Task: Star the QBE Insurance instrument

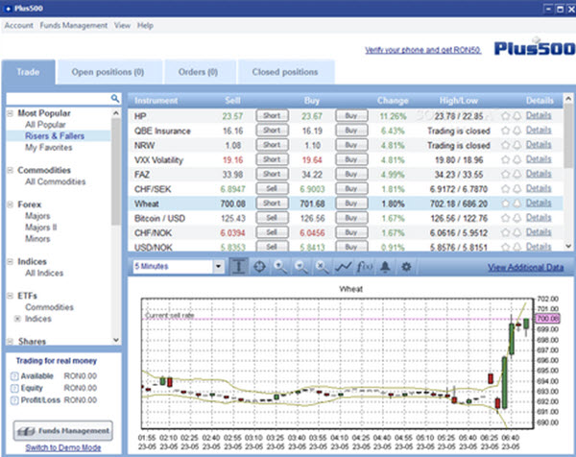Action: (506, 131)
